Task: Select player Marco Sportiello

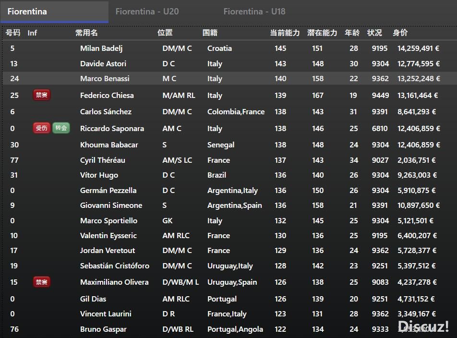Action: 108,220
